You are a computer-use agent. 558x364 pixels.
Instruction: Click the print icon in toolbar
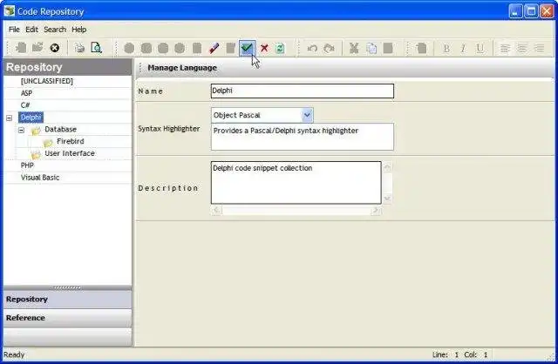tap(79, 48)
